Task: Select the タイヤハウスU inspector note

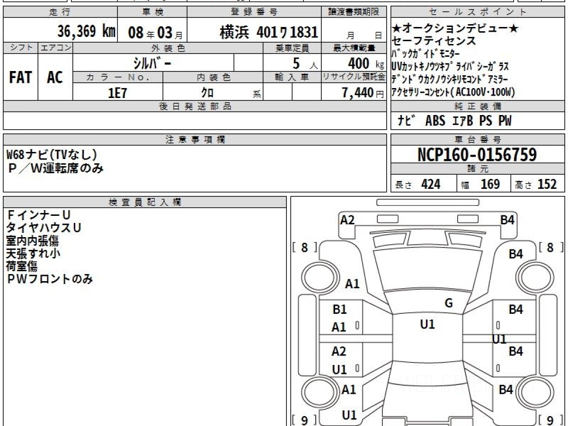Action: 44,228
